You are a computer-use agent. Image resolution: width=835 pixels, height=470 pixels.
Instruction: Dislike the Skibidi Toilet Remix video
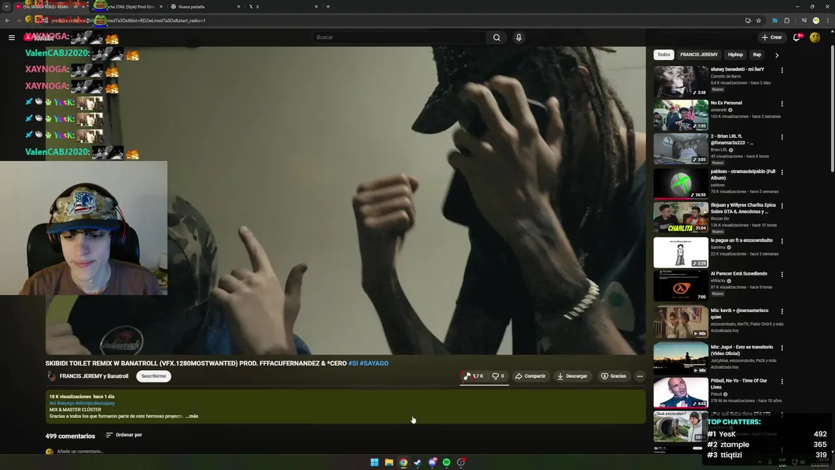(x=498, y=376)
